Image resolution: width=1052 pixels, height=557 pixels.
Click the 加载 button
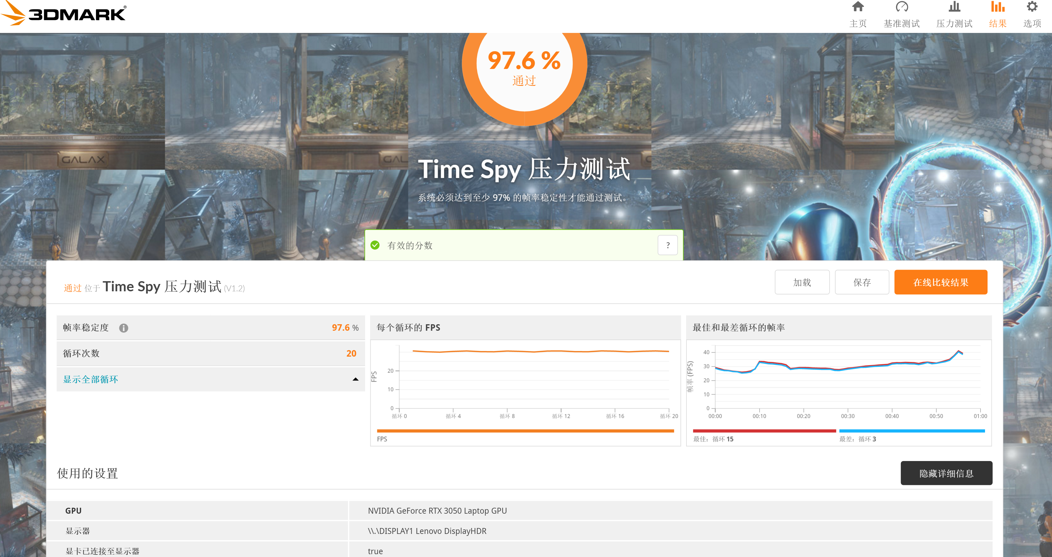tap(802, 282)
